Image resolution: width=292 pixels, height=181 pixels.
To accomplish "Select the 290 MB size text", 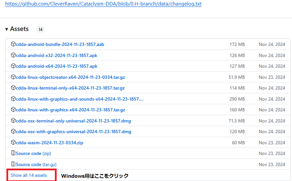I will tap(237, 99).
